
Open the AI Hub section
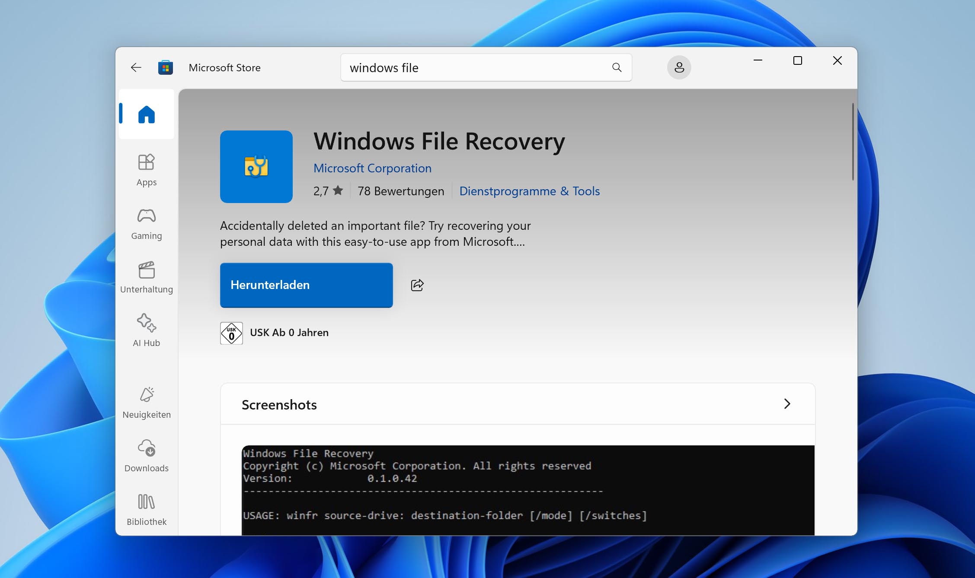click(x=147, y=331)
